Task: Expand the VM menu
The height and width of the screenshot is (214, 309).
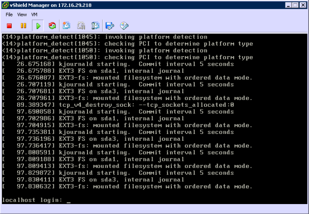Action: pyautogui.click(x=35, y=14)
